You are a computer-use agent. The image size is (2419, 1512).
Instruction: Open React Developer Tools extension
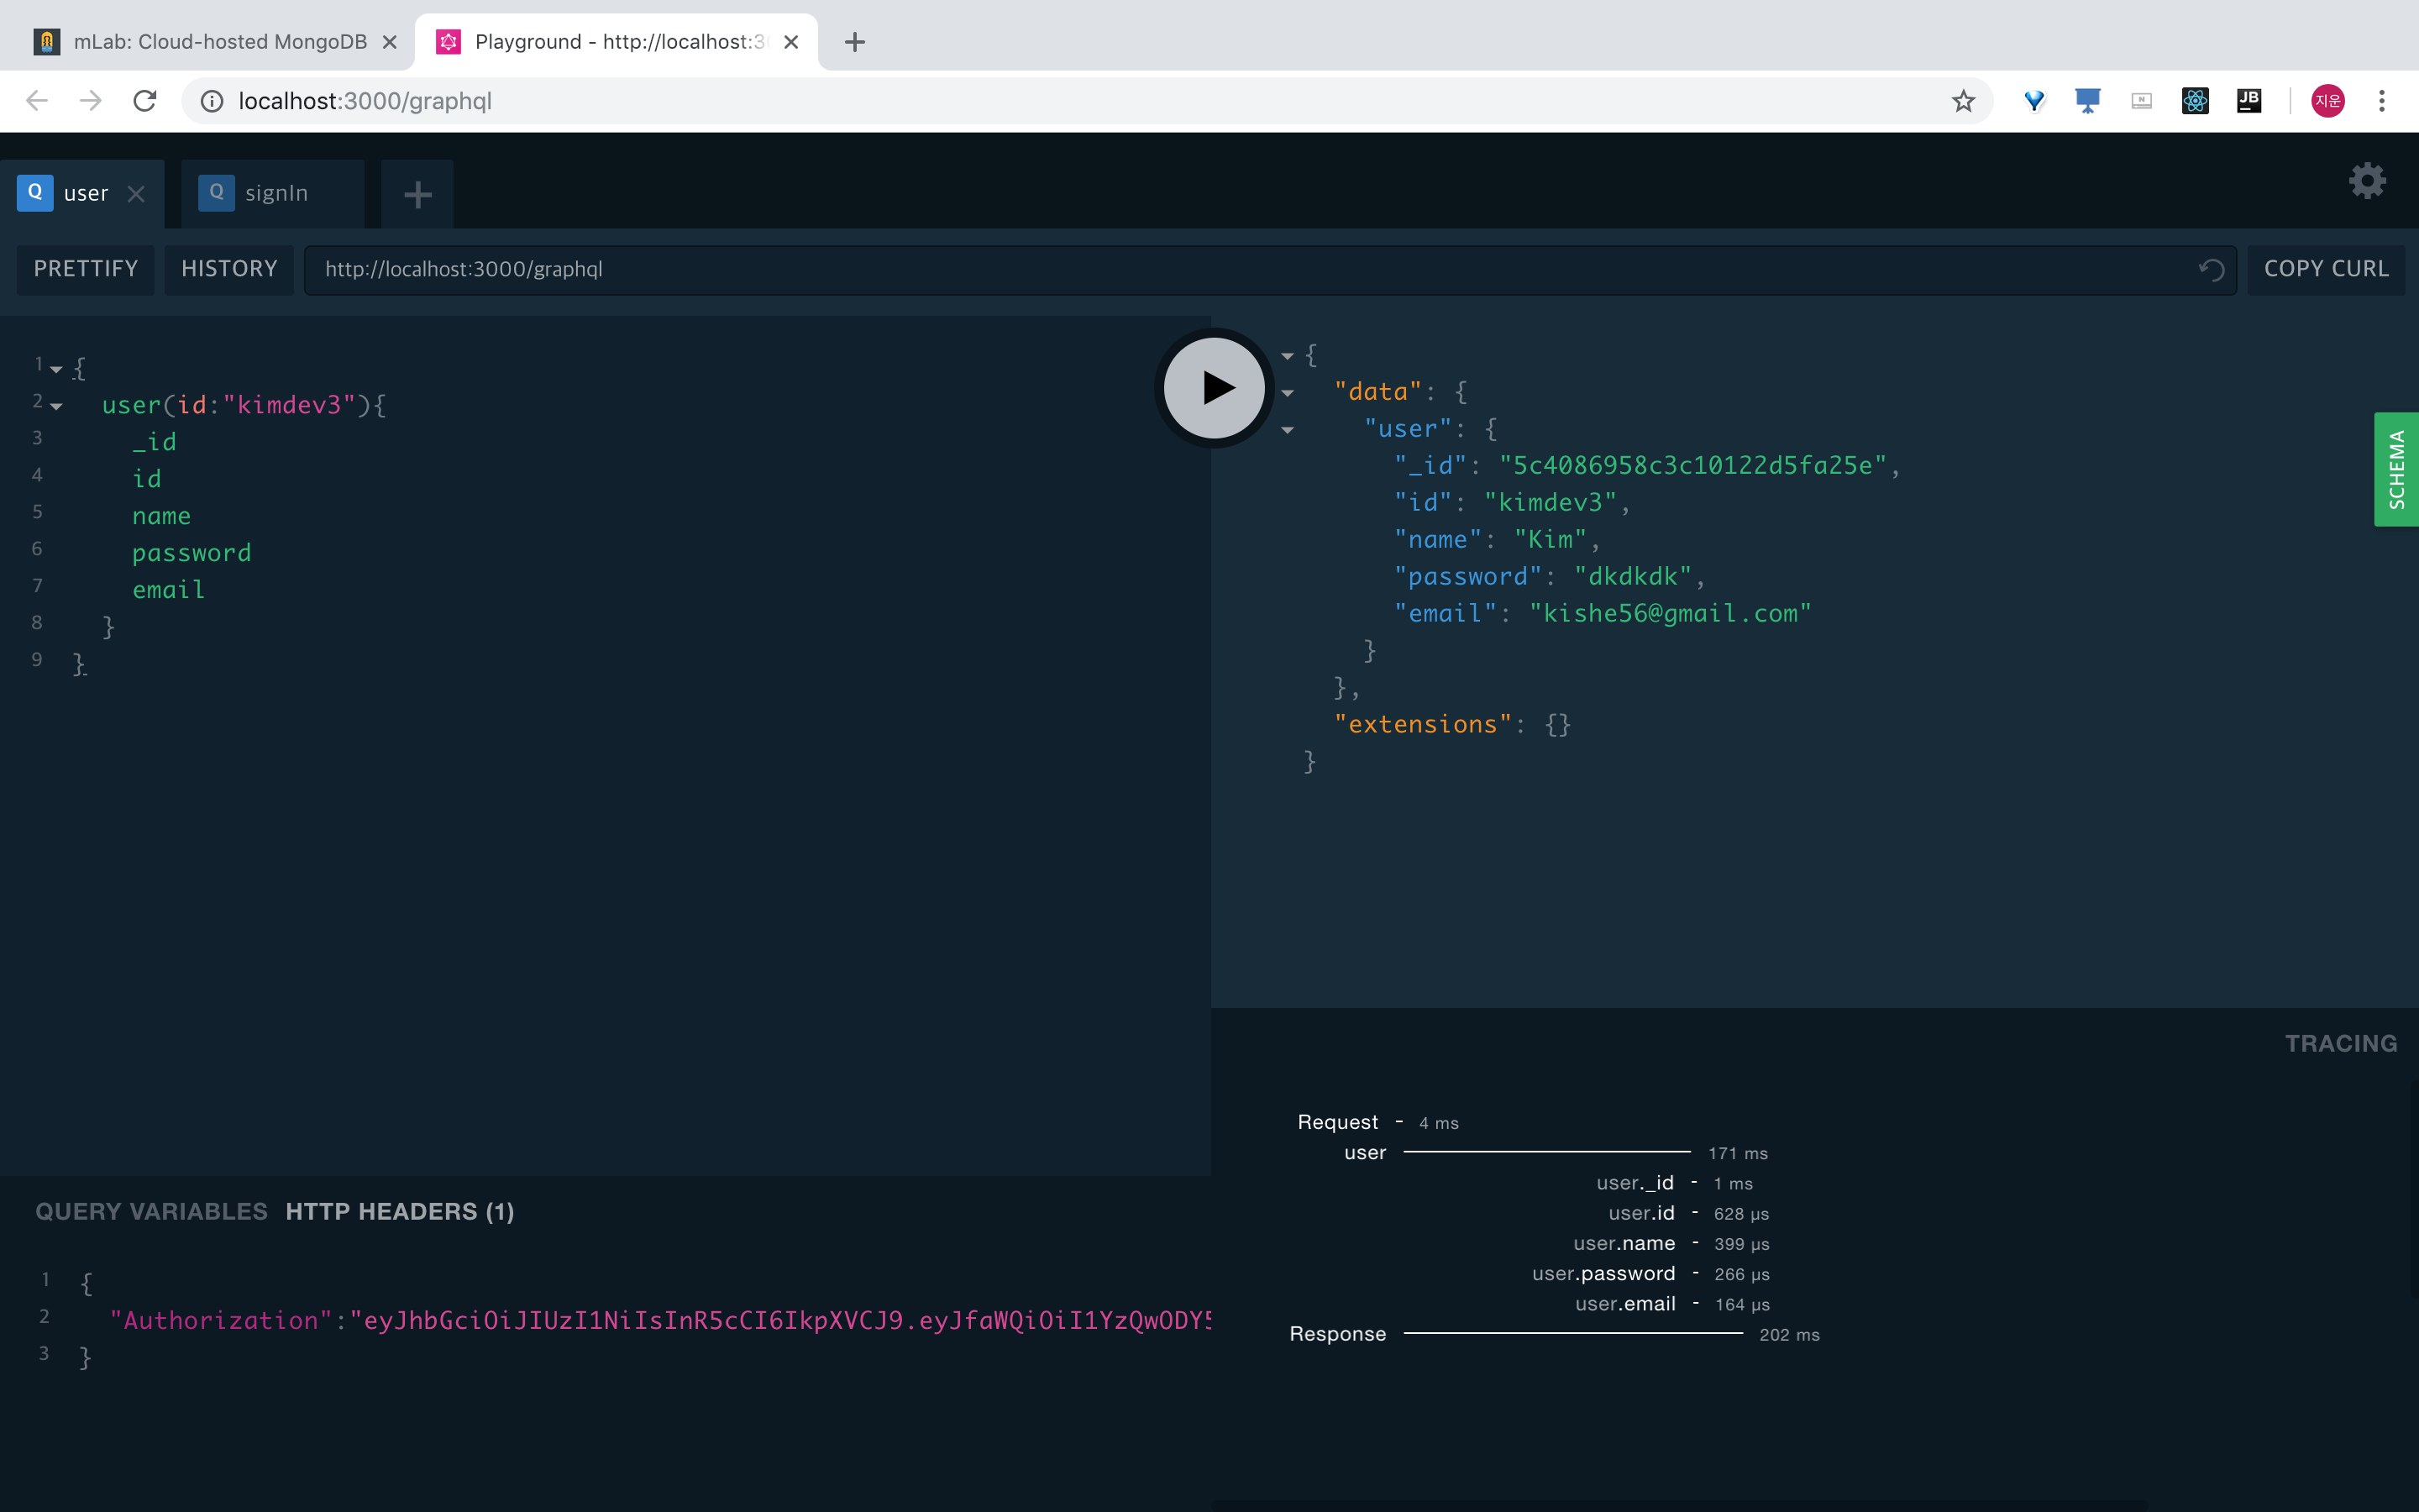coord(2195,101)
